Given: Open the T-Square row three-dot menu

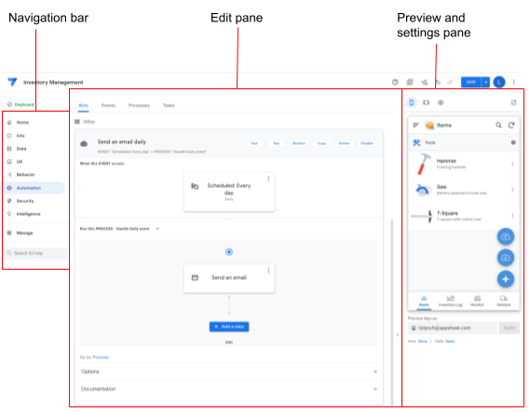Looking at the screenshot, I should click(512, 216).
